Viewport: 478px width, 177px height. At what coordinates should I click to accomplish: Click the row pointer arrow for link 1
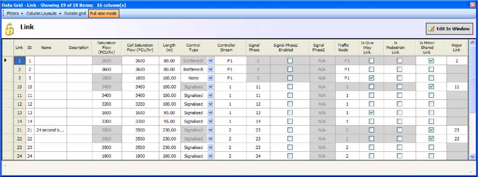[x=6, y=61]
